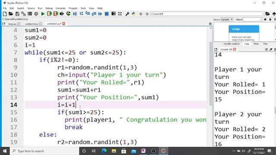Toggle the fullscreen mode icon

(120, 14)
